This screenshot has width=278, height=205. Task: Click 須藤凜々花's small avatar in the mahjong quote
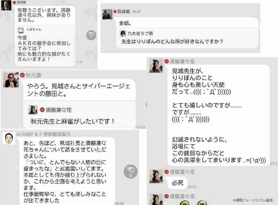point(33,110)
